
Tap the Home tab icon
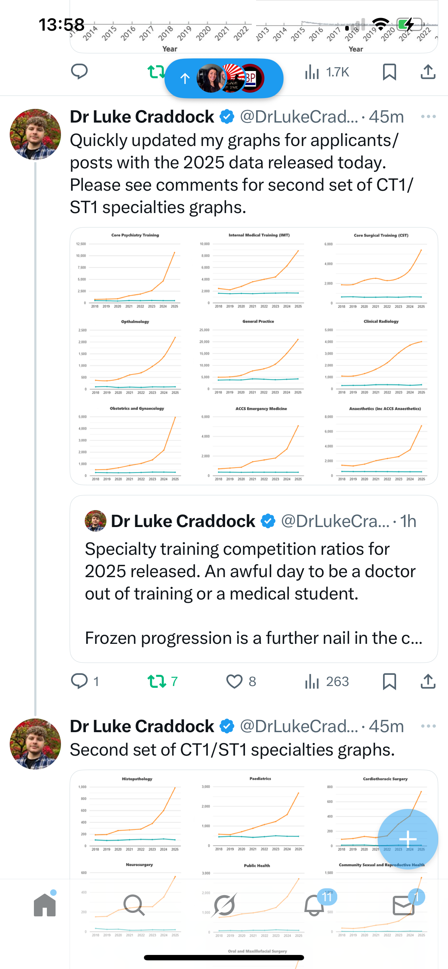45,905
